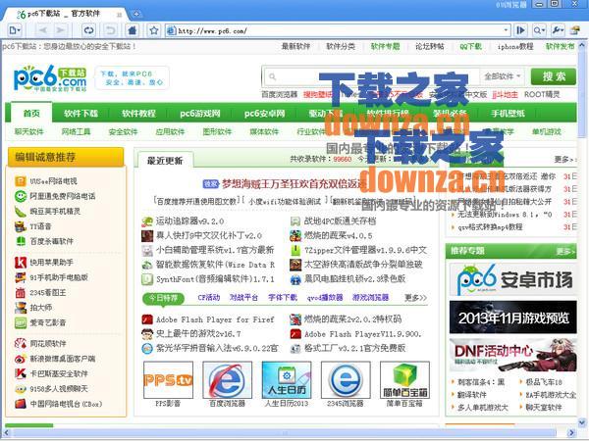Open the 全部软件 category dropdown
The image size is (589, 441).
click(503, 76)
